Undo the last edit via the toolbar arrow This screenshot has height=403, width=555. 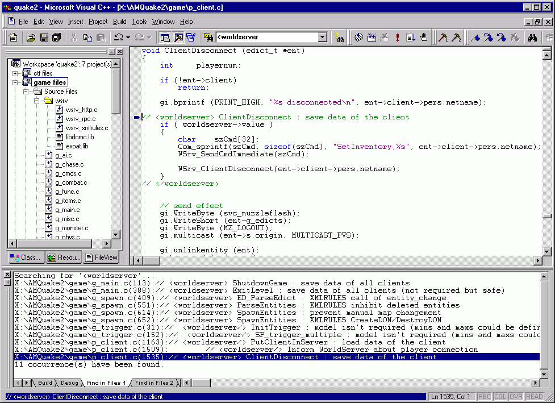(x=118, y=37)
